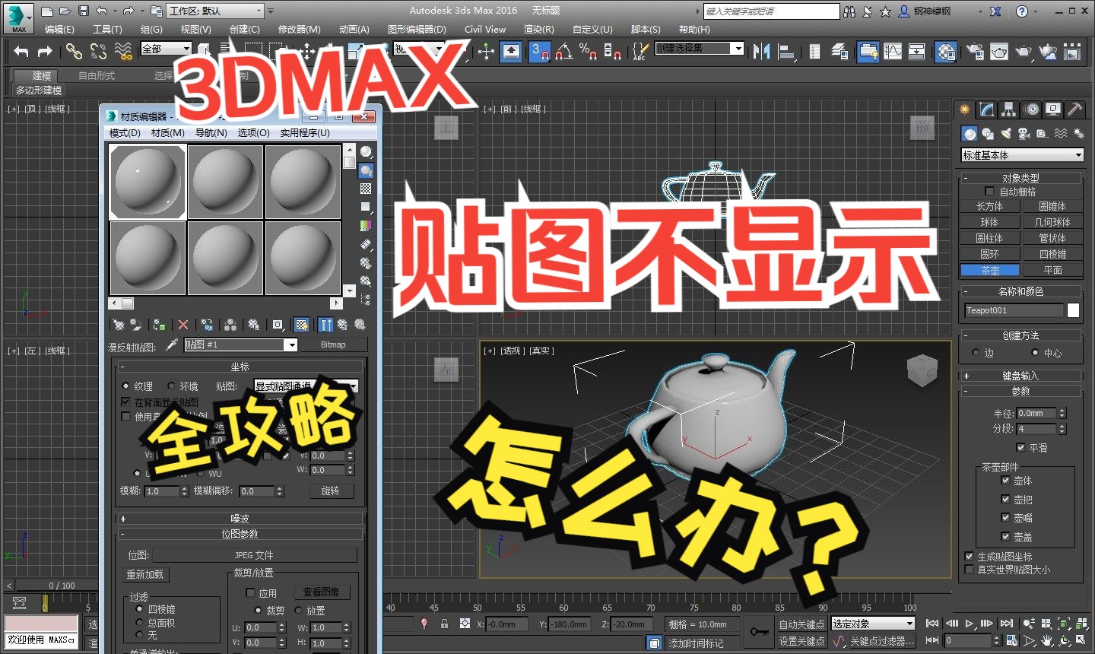Screen dimensions: 1095x654
Task: Click the 重新加载 bitmap button
Action: click(x=144, y=574)
